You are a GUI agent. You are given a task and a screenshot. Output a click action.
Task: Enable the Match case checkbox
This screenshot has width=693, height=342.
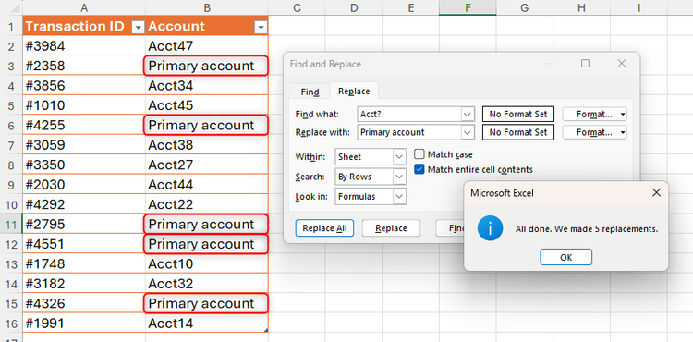click(x=419, y=154)
